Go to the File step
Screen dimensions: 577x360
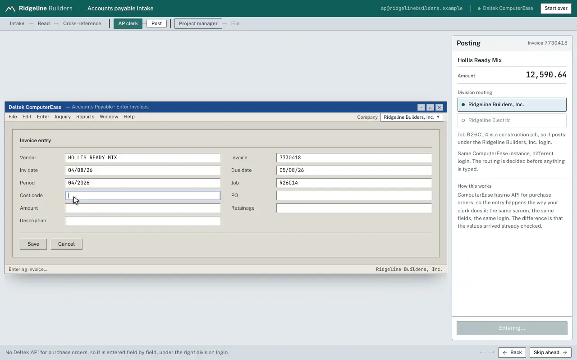[x=235, y=23]
